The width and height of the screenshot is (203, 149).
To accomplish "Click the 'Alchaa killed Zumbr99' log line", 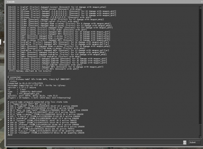I will (x=45, y=65).
